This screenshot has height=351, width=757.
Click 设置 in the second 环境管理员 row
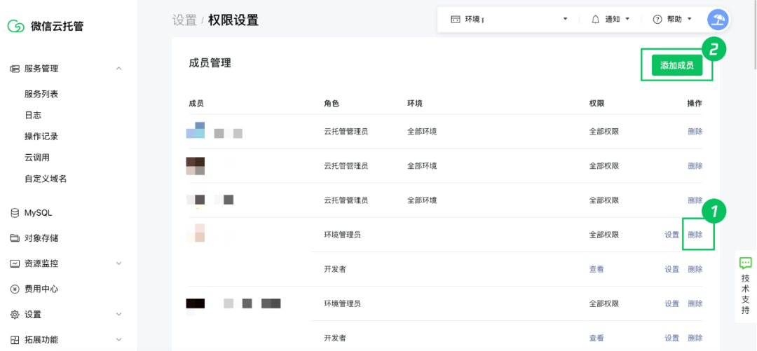pyautogui.click(x=672, y=303)
